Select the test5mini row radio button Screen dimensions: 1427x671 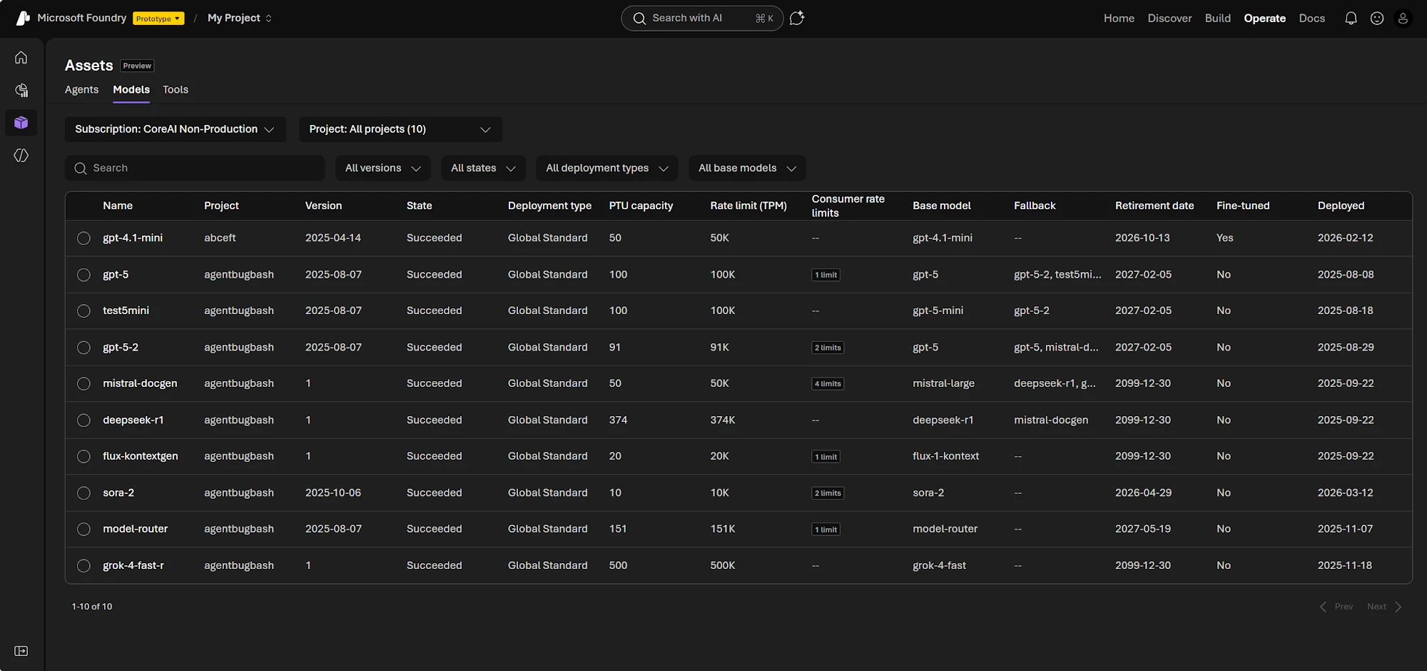point(83,311)
